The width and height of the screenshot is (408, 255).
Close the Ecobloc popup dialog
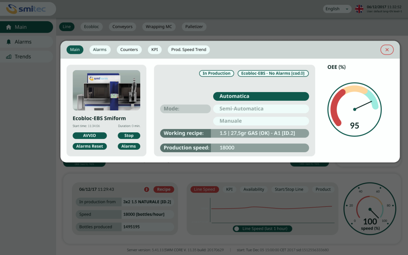click(x=387, y=49)
